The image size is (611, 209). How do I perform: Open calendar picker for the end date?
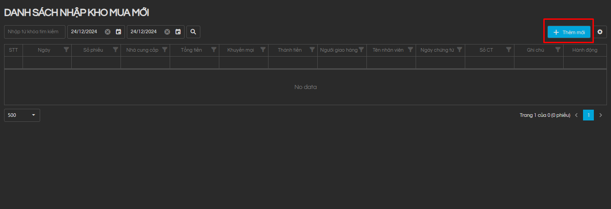[x=178, y=32]
